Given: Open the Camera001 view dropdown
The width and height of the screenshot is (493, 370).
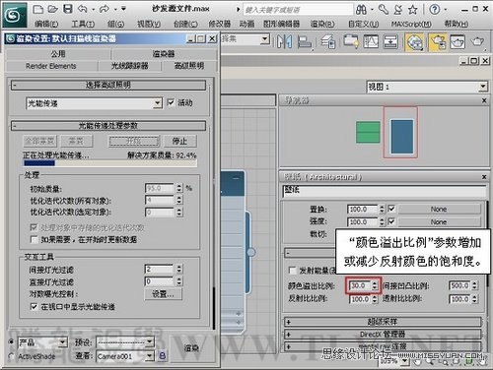Looking at the screenshot, I should pos(150,355).
